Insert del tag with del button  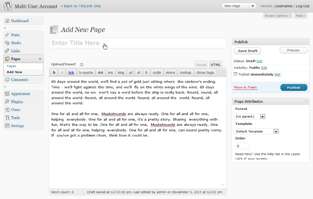[100, 73]
